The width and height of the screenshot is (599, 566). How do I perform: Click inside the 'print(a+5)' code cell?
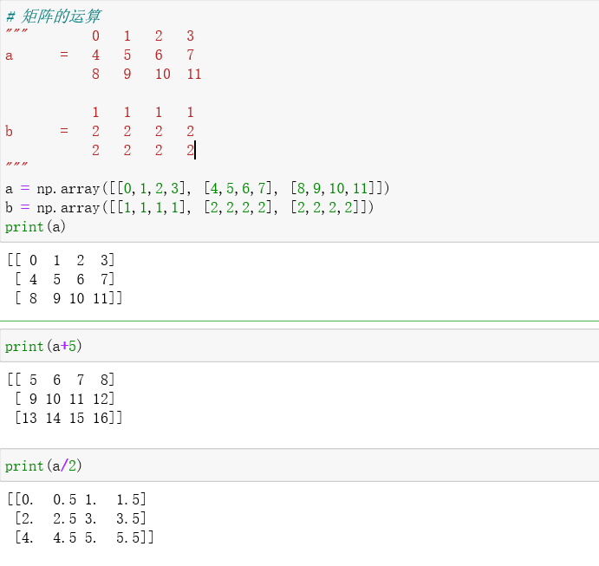click(x=300, y=346)
